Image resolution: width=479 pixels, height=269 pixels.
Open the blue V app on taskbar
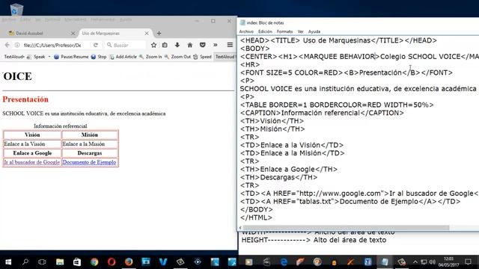163,262
